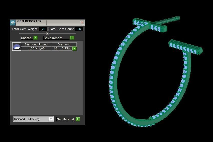
Task: Click the '0,25tw' weight cell
Action: (x=66, y=49)
